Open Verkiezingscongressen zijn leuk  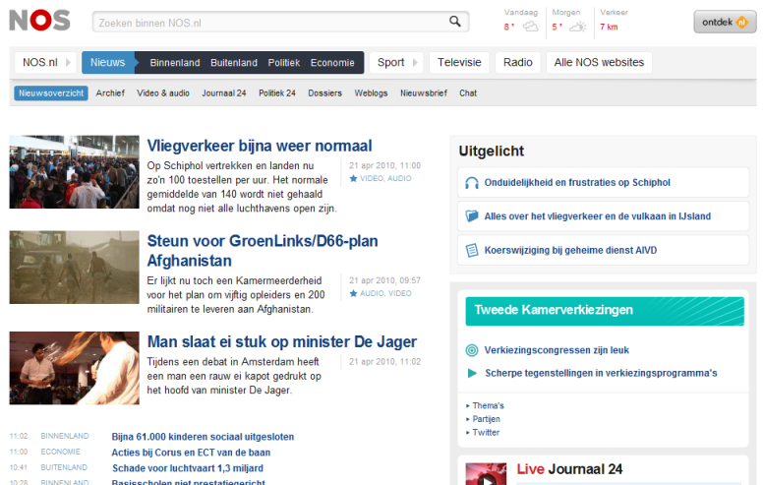pyautogui.click(x=557, y=350)
